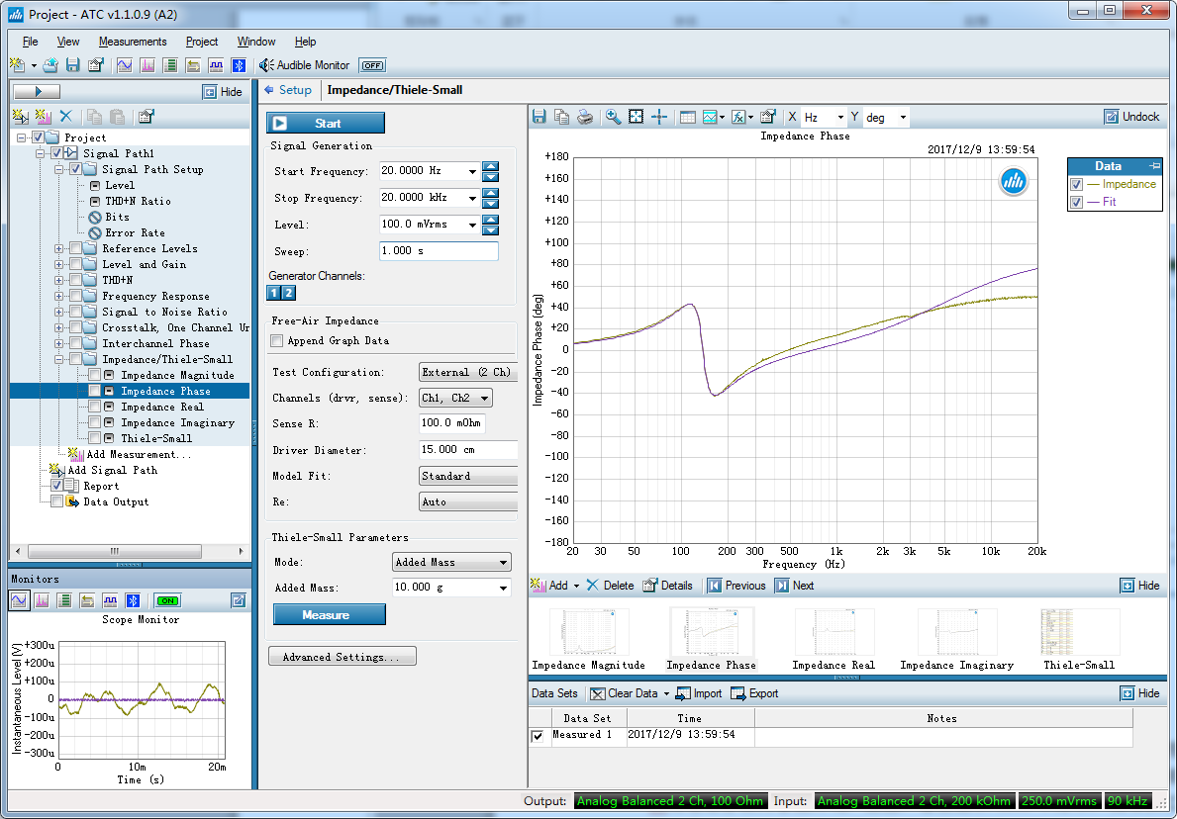This screenshot has width=1177, height=819.
Task: Open the Window menu
Action: [x=256, y=42]
